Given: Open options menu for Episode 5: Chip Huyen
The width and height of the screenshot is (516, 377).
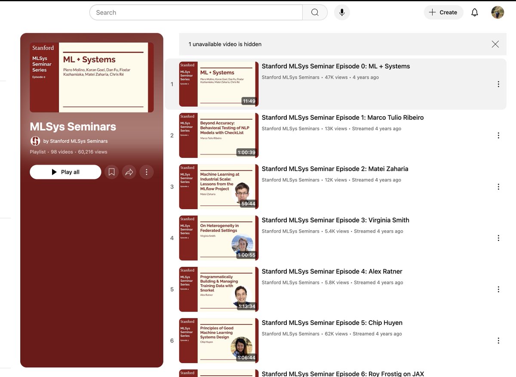Looking at the screenshot, I should pyautogui.click(x=498, y=340).
